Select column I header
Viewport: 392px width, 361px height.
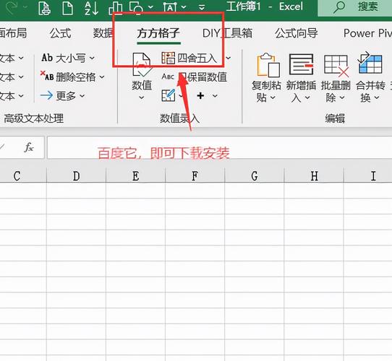tap(368, 175)
